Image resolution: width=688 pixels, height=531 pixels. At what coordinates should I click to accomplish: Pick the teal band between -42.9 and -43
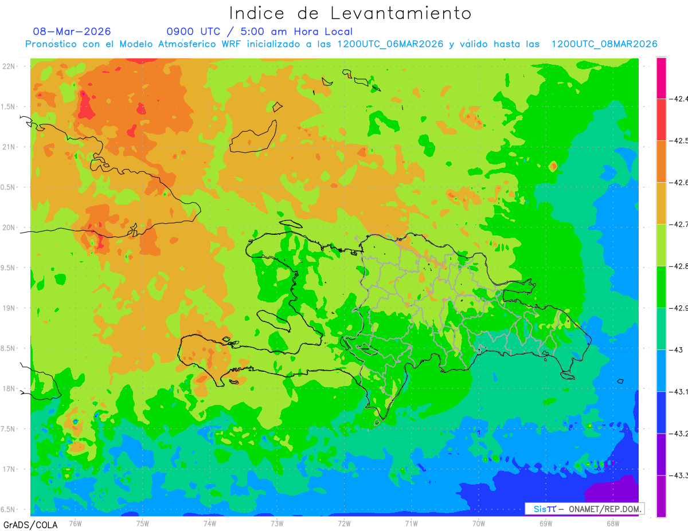coord(661,328)
